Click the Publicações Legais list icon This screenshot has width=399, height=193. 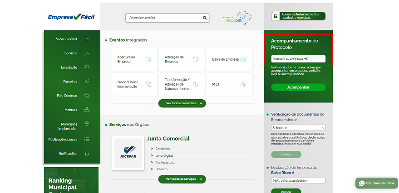tap(87, 140)
